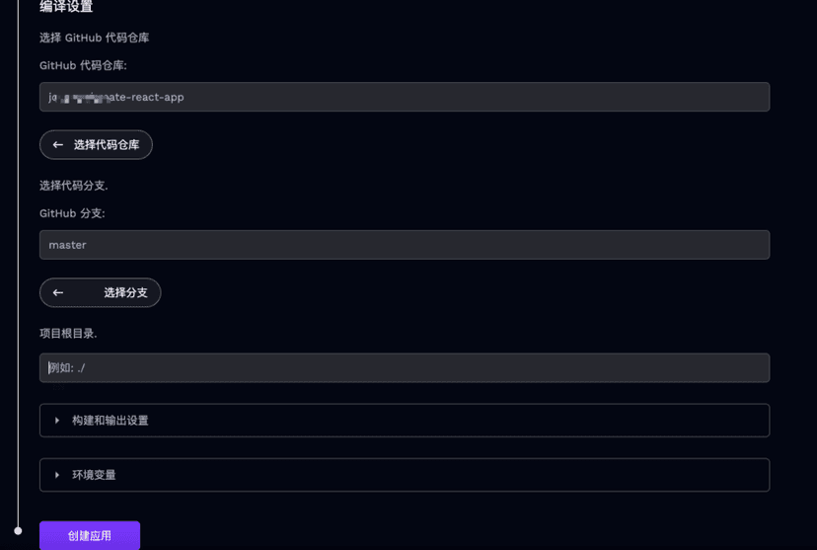817x550 pixels.
Task: Click the purple 创建应用 button
Action: pyautogui.click(x=90, y=535)
